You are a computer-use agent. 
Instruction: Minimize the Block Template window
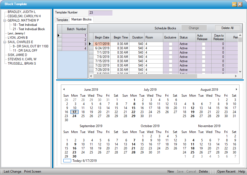(x=234, y=4)
